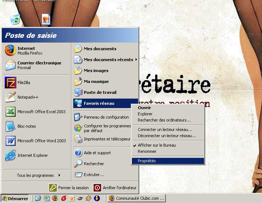This screenshot has width=262, height=203.
Task: Select Propriétés in the context menu
Action: point(147,161)
